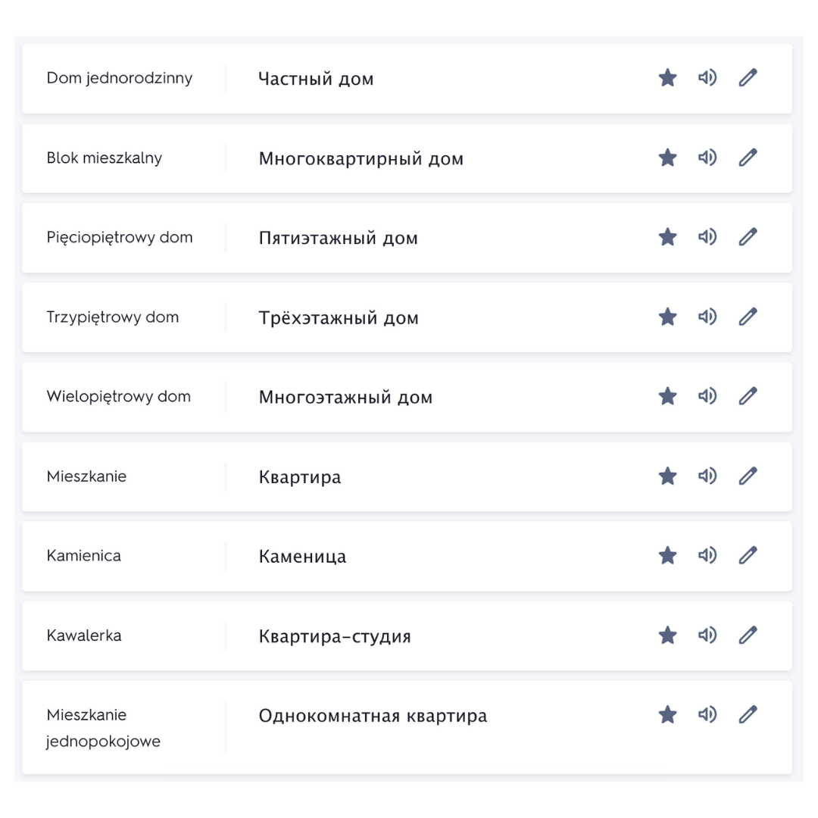Edit the Квартира-студия flashcard
This screenshot has width=818, height=818.
[748, 635]
